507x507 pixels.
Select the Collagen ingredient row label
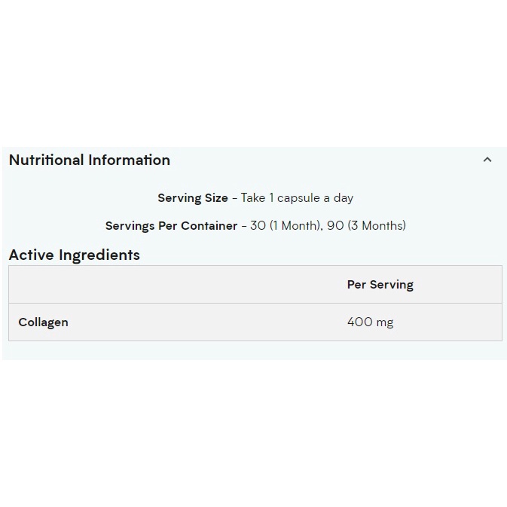[44, 322]
